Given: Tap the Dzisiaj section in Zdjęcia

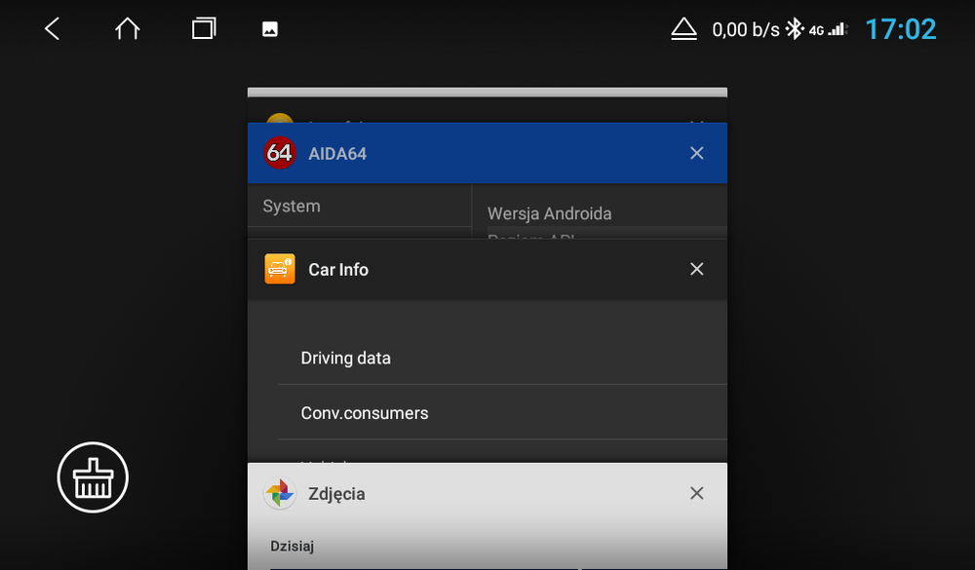Looking at the screenshot, I should [x=292, y=546].
